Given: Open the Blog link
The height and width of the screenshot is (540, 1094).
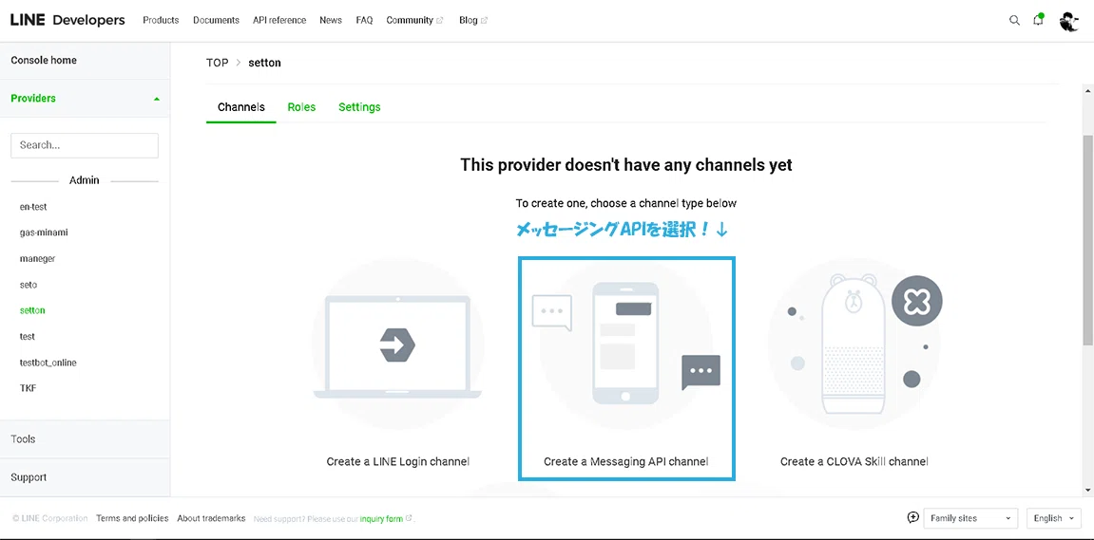Looking at the screenshot, I should [469, 20].
